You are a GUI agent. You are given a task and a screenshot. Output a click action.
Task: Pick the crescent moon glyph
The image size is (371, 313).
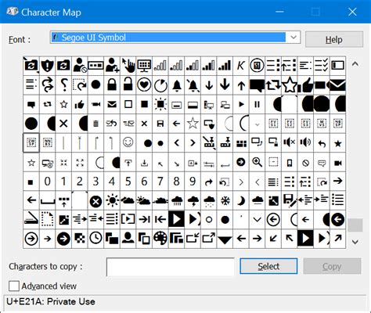click(241, 201)
